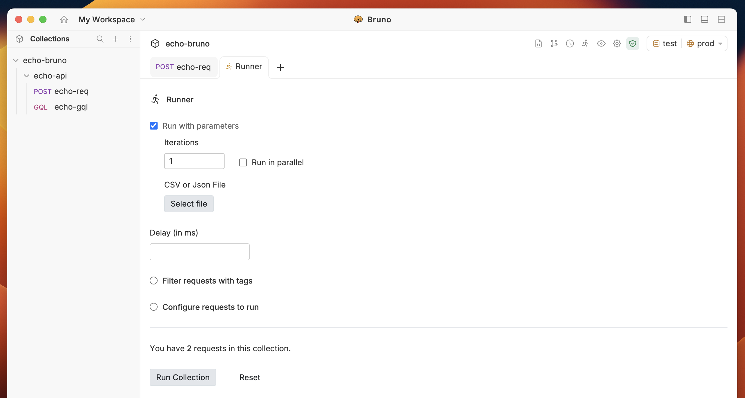Open a new request tab with plus
The width and height of the screenshot is (745, 398).
tap(280, 67)
